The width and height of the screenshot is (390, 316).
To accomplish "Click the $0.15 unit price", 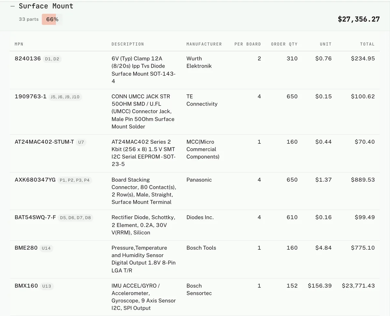I will tap(323, 97).
